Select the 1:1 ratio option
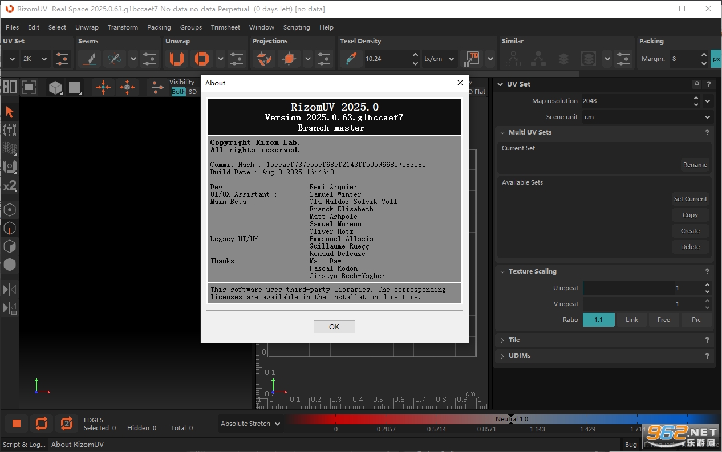The width and height of the screenshot is (722, 452). pos(599,320)
